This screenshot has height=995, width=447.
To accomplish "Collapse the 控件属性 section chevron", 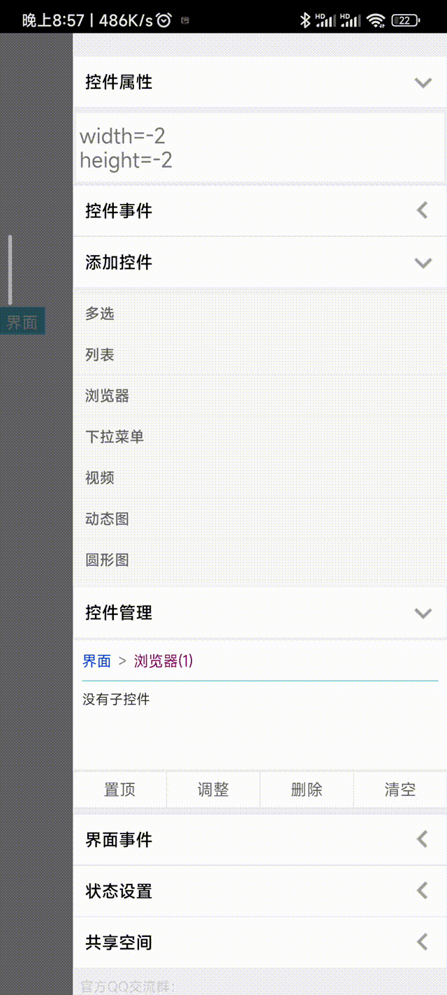I will click(423, 82).
